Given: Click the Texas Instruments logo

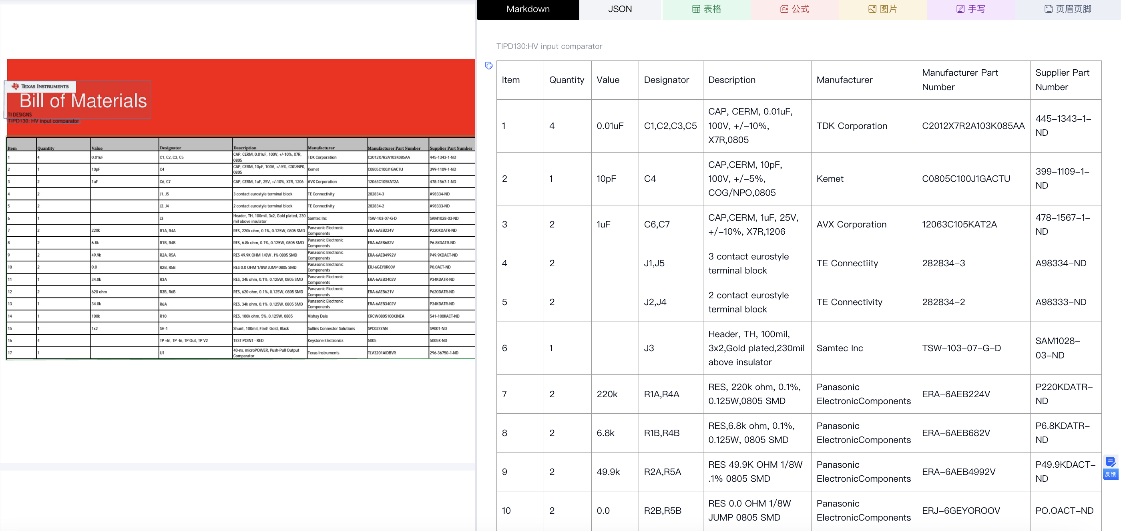Looking at the screenshot, I should click(x=40, y=86).
